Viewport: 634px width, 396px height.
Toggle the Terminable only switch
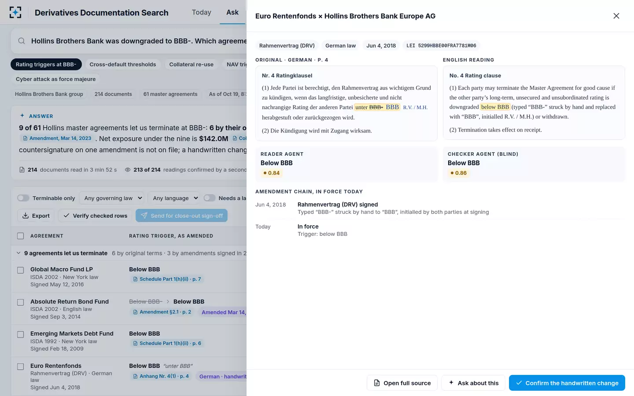click(23, 198)
